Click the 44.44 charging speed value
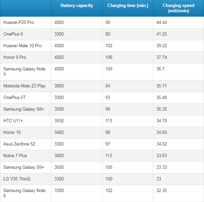This screenshot has height=202, width=204. click(x=162, y=23)
